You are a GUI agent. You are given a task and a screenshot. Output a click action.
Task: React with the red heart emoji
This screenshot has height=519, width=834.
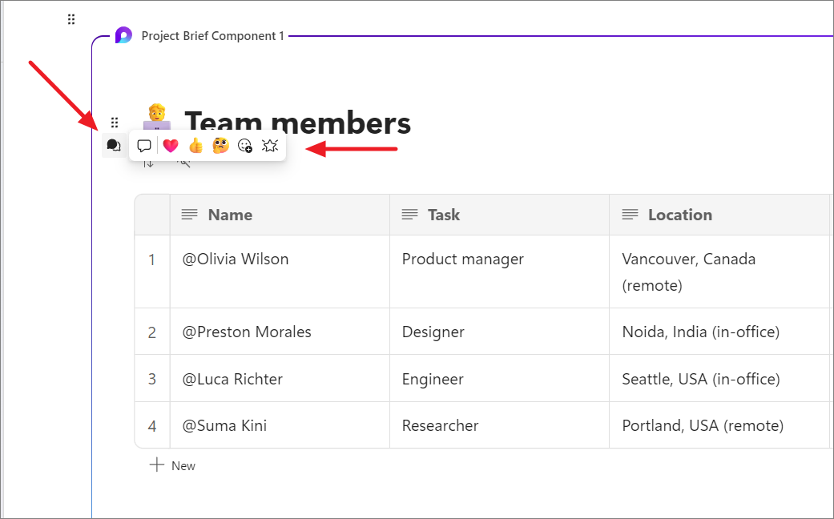170,146
